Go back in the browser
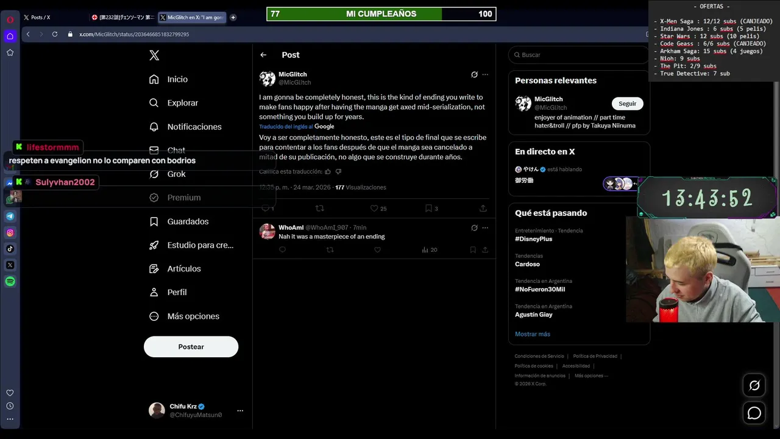Image resolution: width=780 pixels, height=439 pixels. point(28,34)
